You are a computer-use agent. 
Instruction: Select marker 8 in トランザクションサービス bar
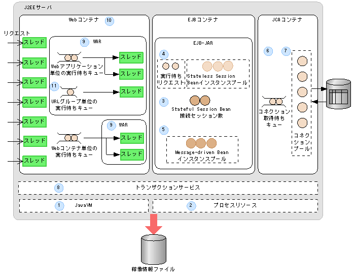click(59, 188)
